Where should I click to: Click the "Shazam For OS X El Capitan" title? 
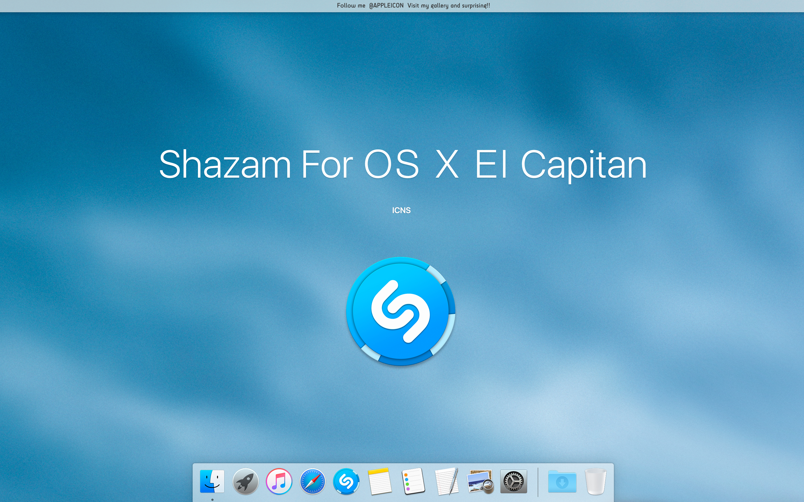[x=403, y=165]
